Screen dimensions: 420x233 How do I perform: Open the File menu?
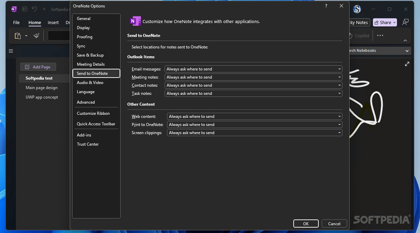coord(16,22)
